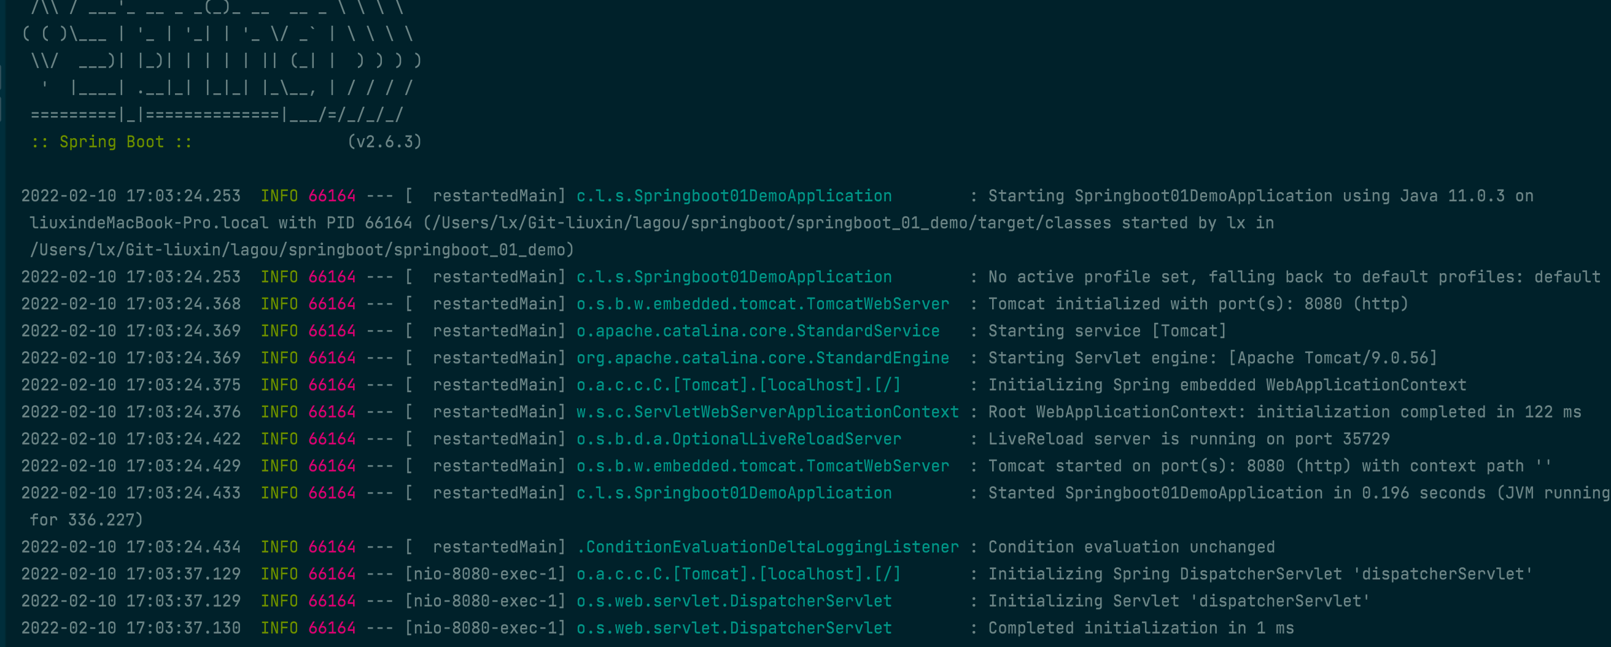Click 'Tomcat initialized with port(s): 8080 (http)' message
Viewport: 1611px width, 647px height.
pos(1198,304)
